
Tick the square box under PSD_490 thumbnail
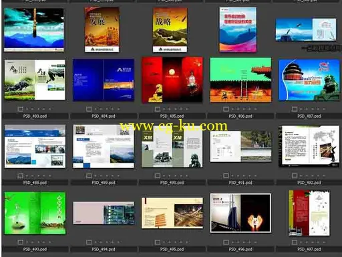pos(158,176)
